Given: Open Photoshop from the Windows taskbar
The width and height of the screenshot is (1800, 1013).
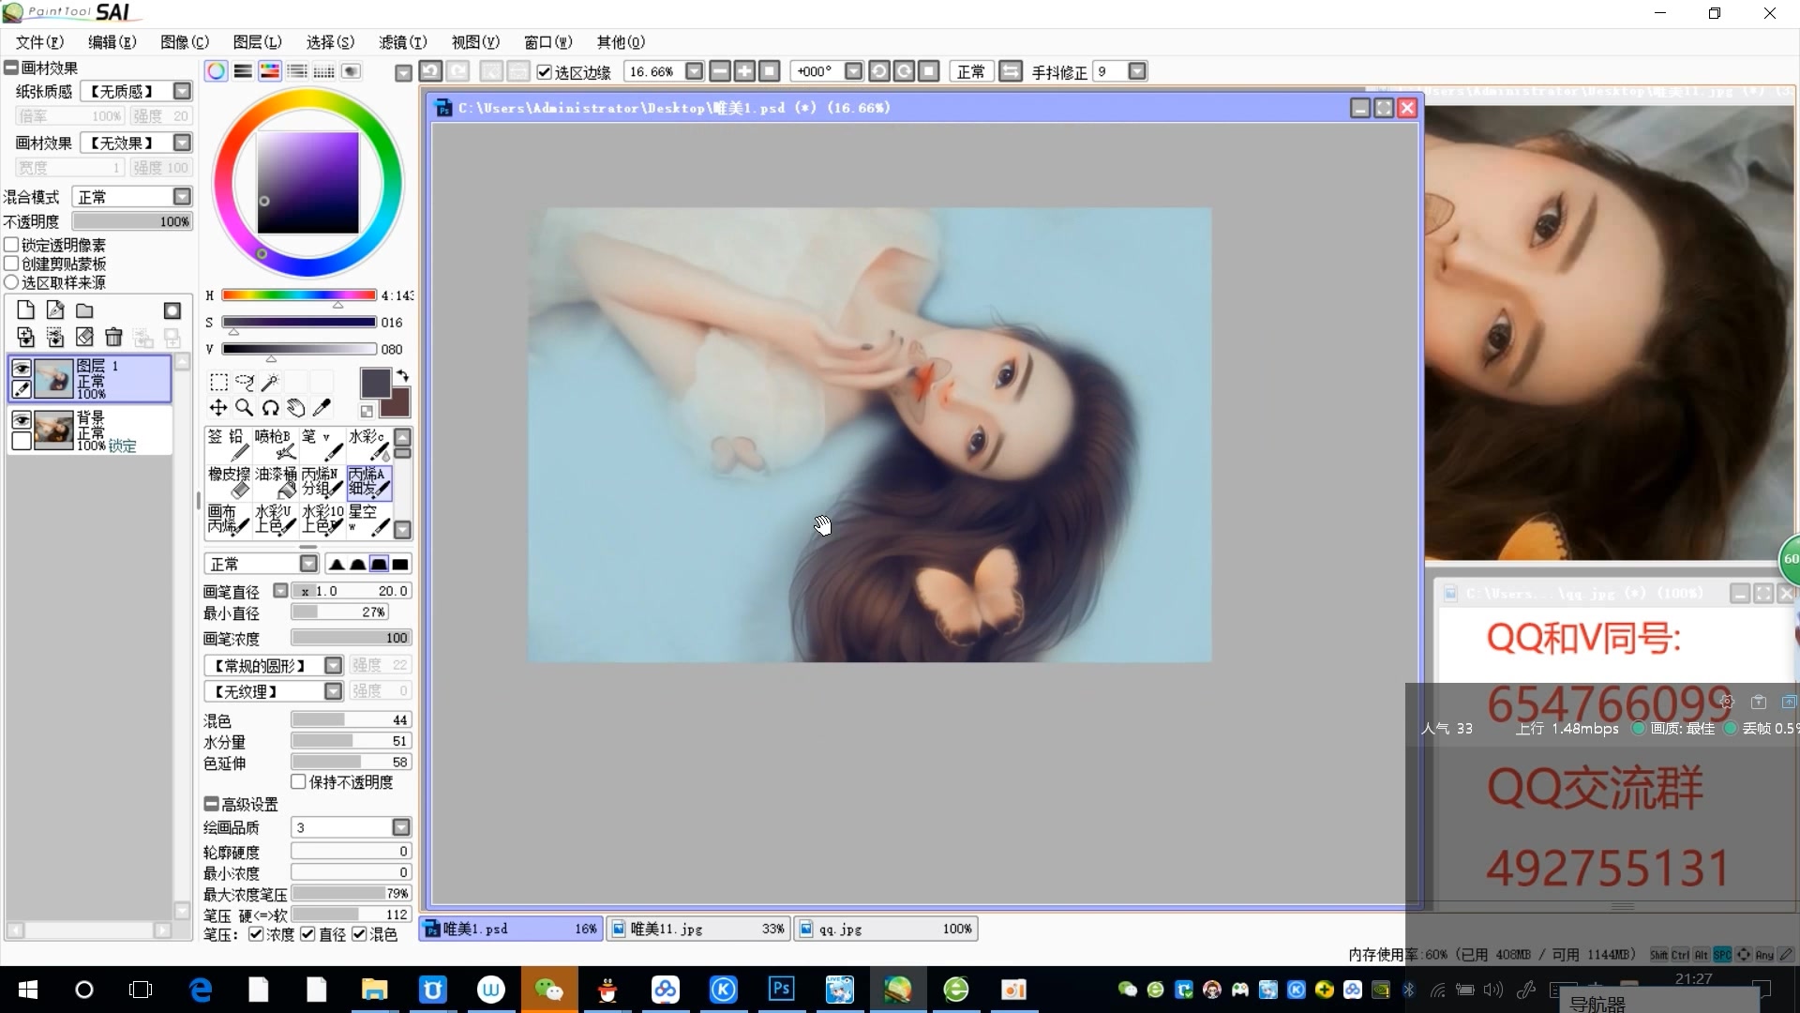Looking at the screenshot, I should [x=781, y=990].
